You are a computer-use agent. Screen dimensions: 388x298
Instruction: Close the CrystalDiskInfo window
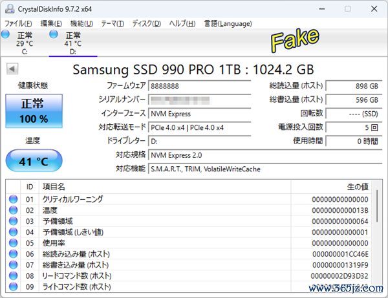[374, 9]
